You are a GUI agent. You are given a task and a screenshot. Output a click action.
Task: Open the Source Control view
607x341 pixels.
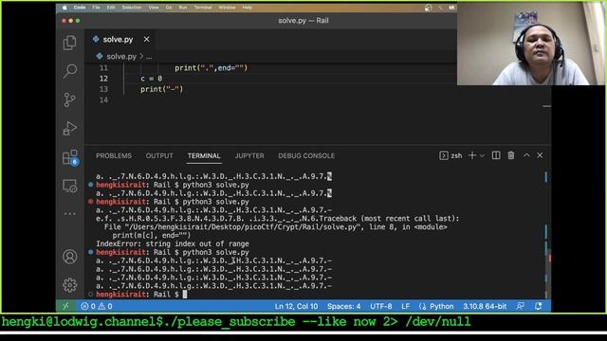(x=69, y=99)
